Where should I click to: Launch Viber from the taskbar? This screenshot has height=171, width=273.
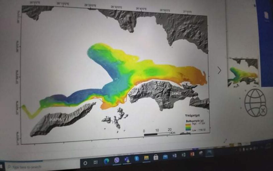[x=117, y=160]
